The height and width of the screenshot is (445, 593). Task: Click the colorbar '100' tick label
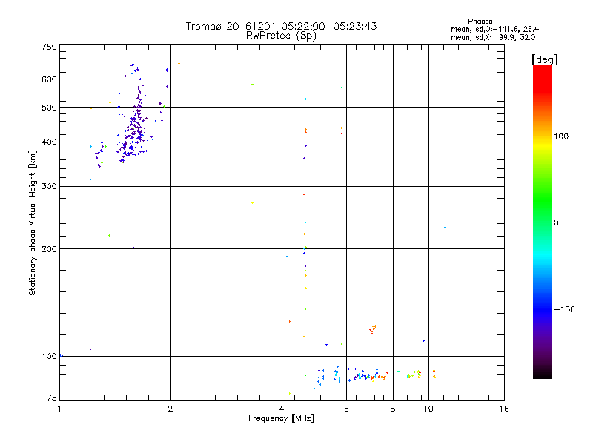pyautogui.click(x=561, y=136)
